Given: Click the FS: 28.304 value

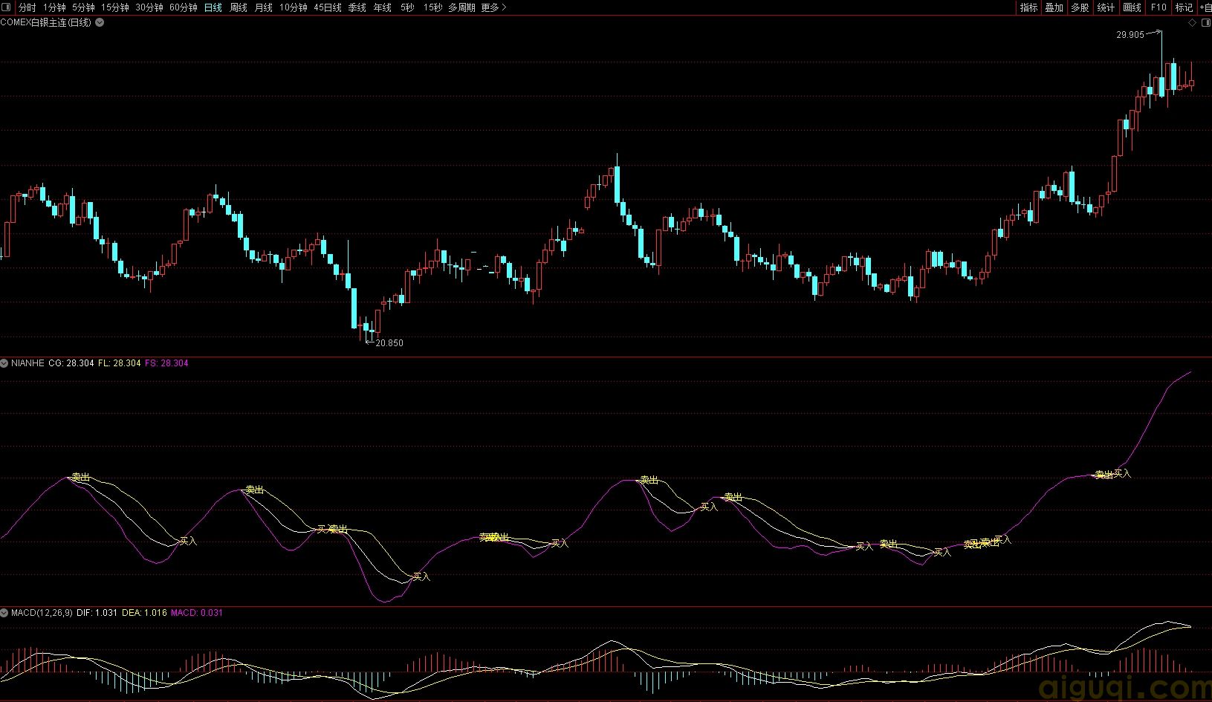Looking at the screenshot, I should (166, 363).
